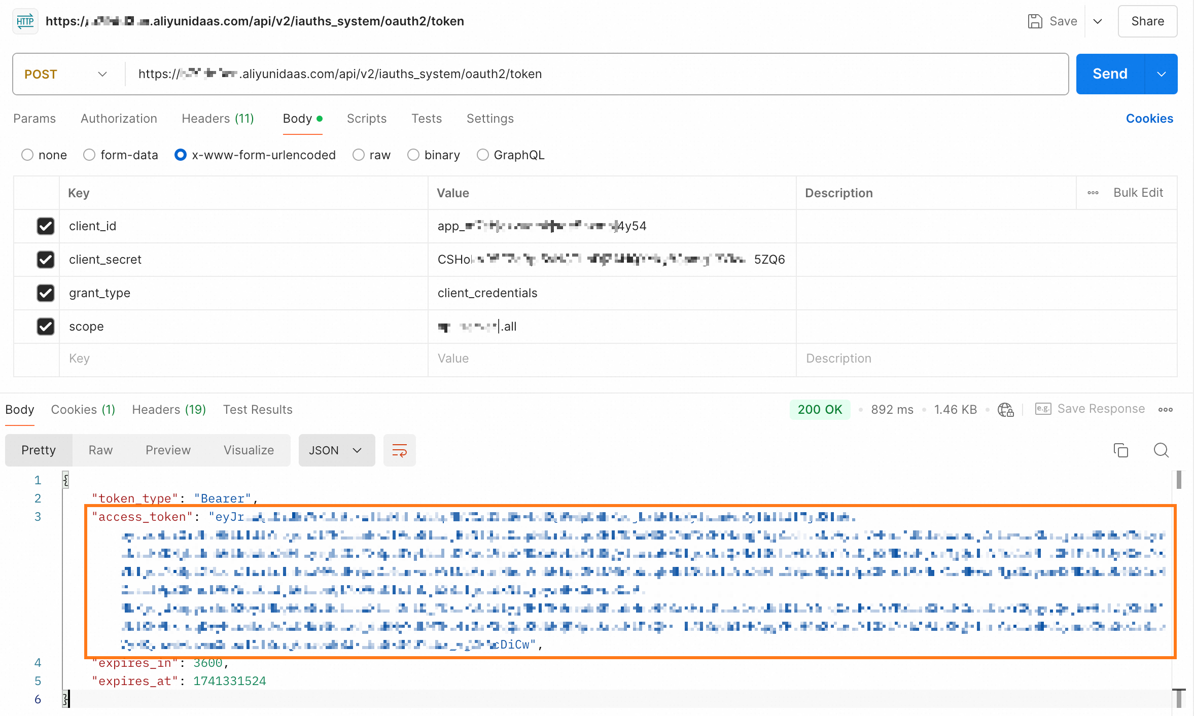Toggle the word wrap icon in response
This screenshot has width=1194, height=716.
coord(399,450)
